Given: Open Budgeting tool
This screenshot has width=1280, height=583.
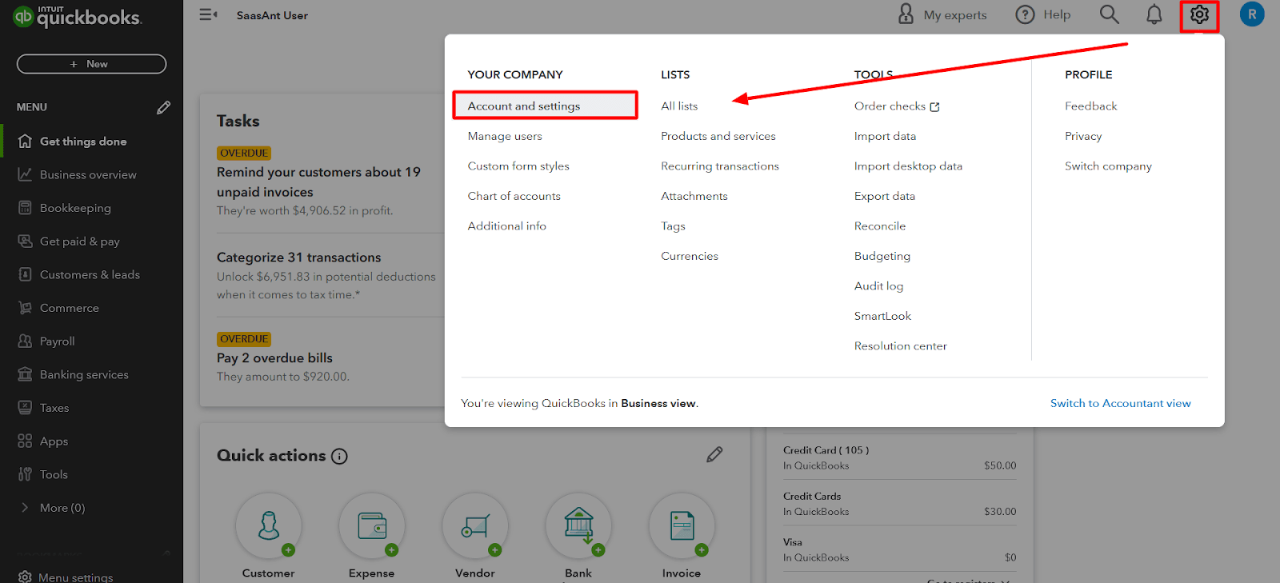Looking at the screenshot, I should [882, 256].
